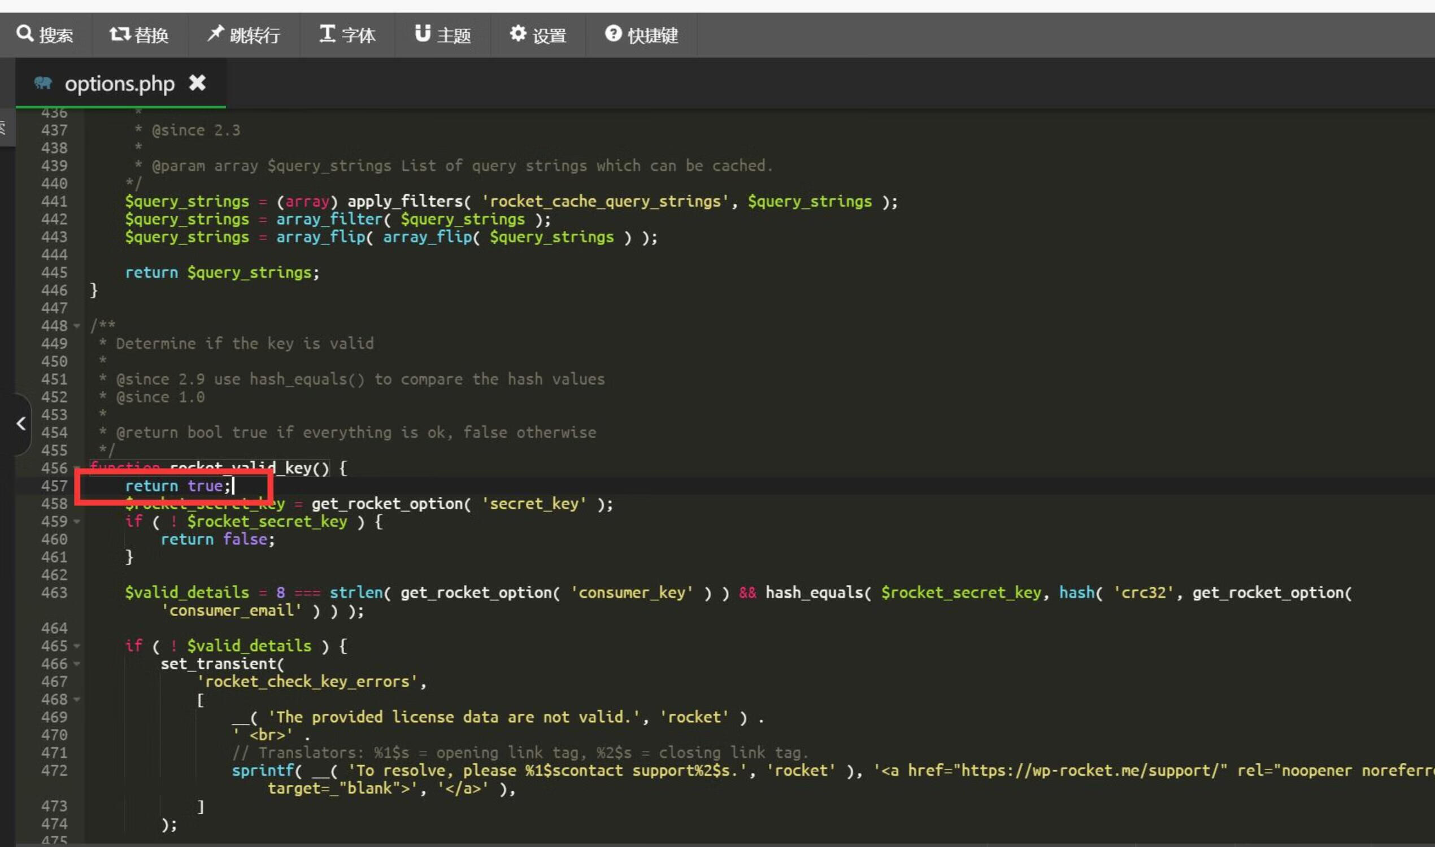Viewport: 1435px width, 847px height.
Task: Click $valid_details variable on line 463
Action: [187, 593]
